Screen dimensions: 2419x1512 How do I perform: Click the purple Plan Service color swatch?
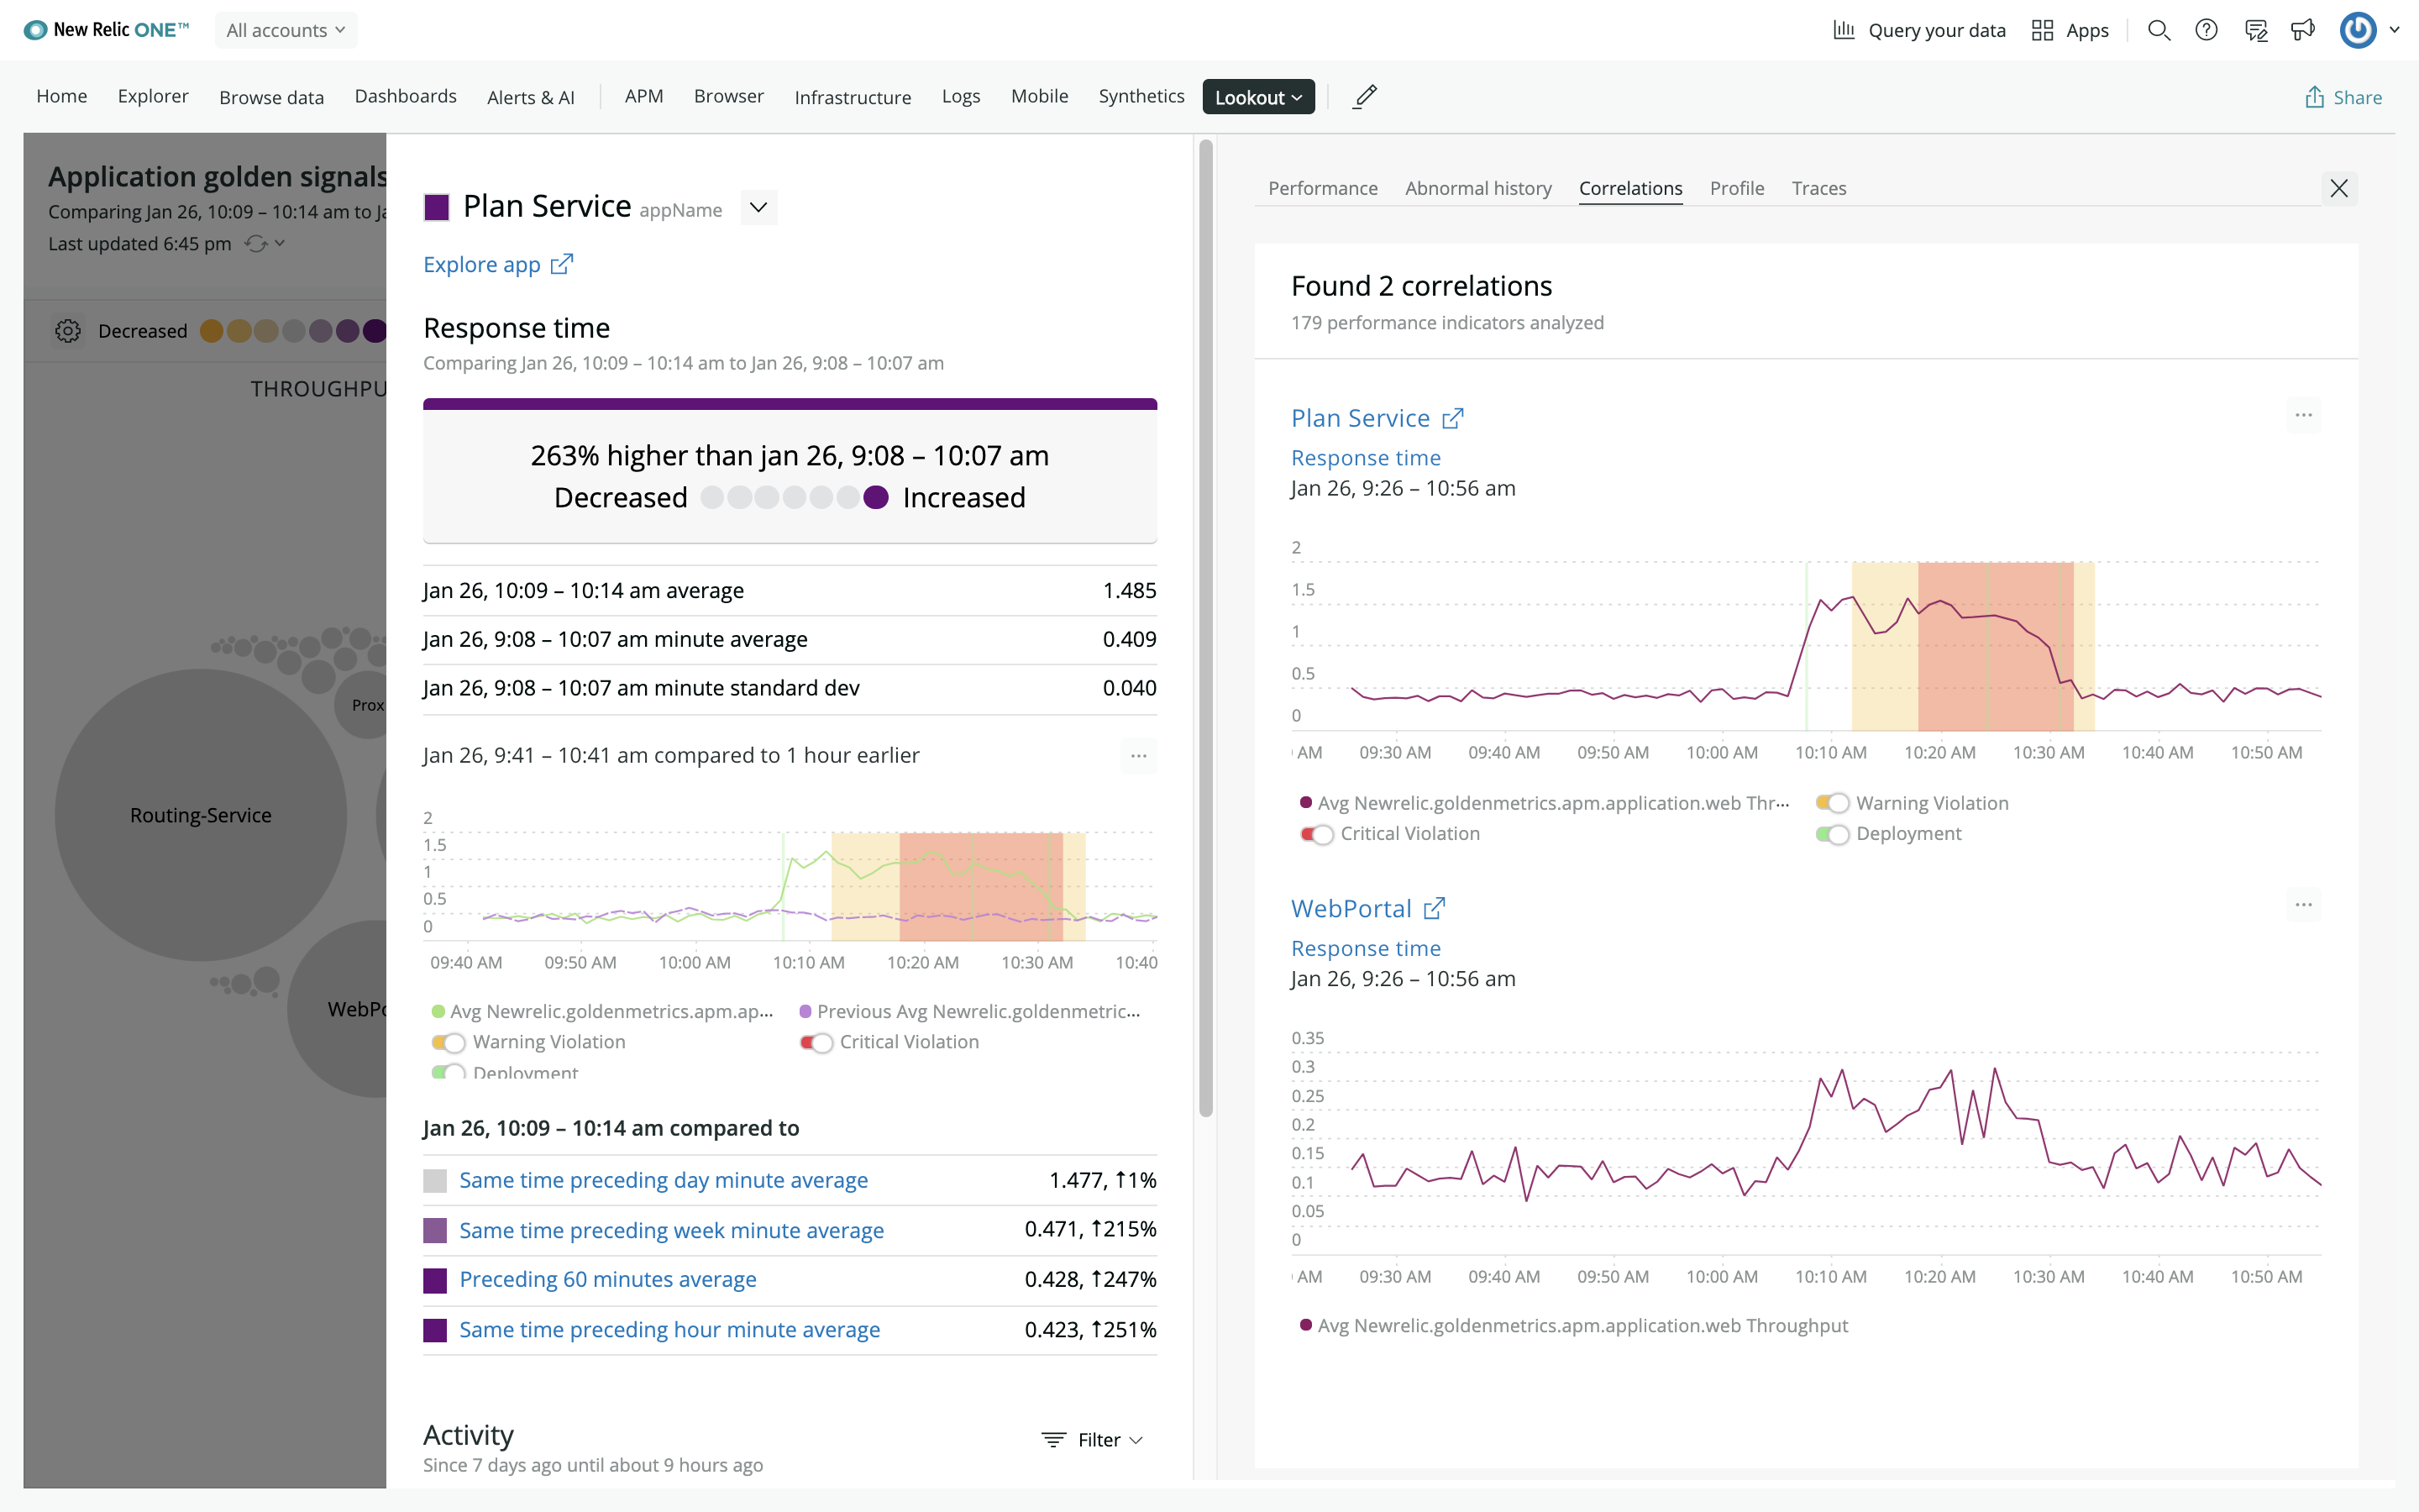pos(436,207)
